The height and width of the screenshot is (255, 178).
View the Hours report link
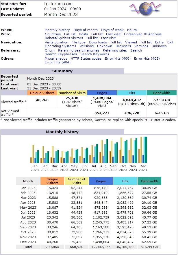point(132,30)
